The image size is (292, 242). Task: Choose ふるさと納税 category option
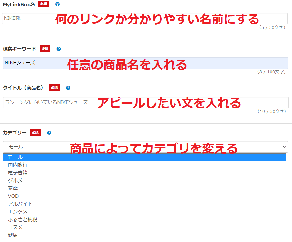coord(144,220)
